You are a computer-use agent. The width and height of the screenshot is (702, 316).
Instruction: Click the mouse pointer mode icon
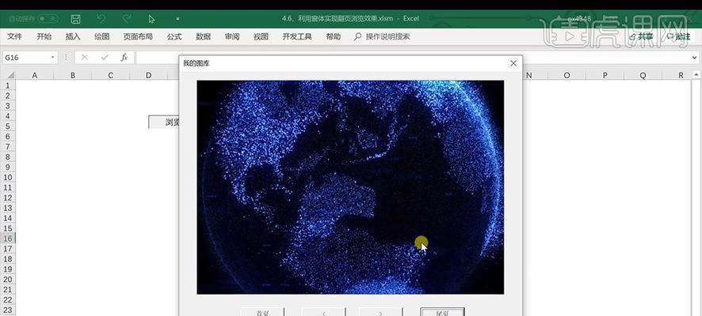tap(152, 19)
